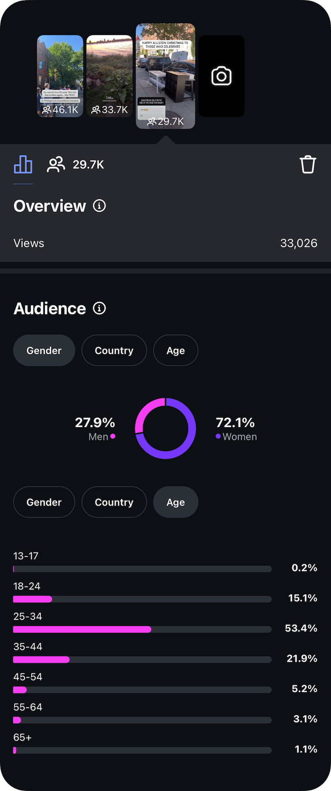Click viewers icon on 46.1K story thumbnail

point(47,110)
